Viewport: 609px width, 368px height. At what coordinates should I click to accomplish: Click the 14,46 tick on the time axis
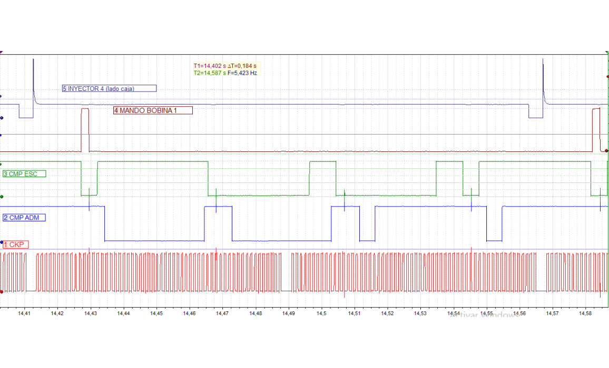pos(189,313)
